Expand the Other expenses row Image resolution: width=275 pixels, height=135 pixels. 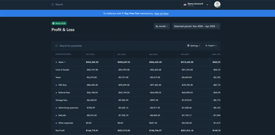point(56,123)
